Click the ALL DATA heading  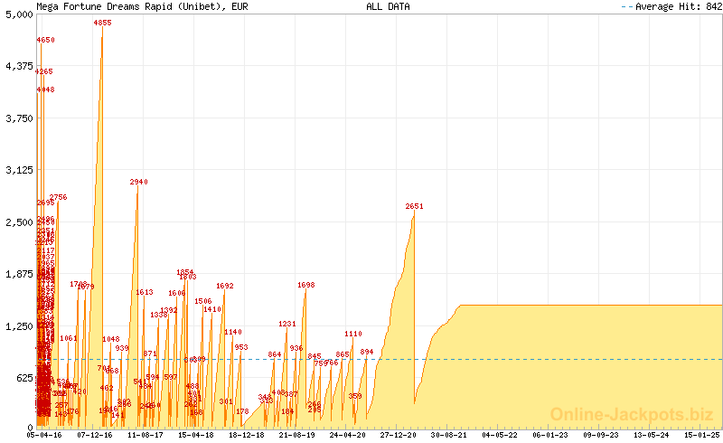(x=387, y=6)
